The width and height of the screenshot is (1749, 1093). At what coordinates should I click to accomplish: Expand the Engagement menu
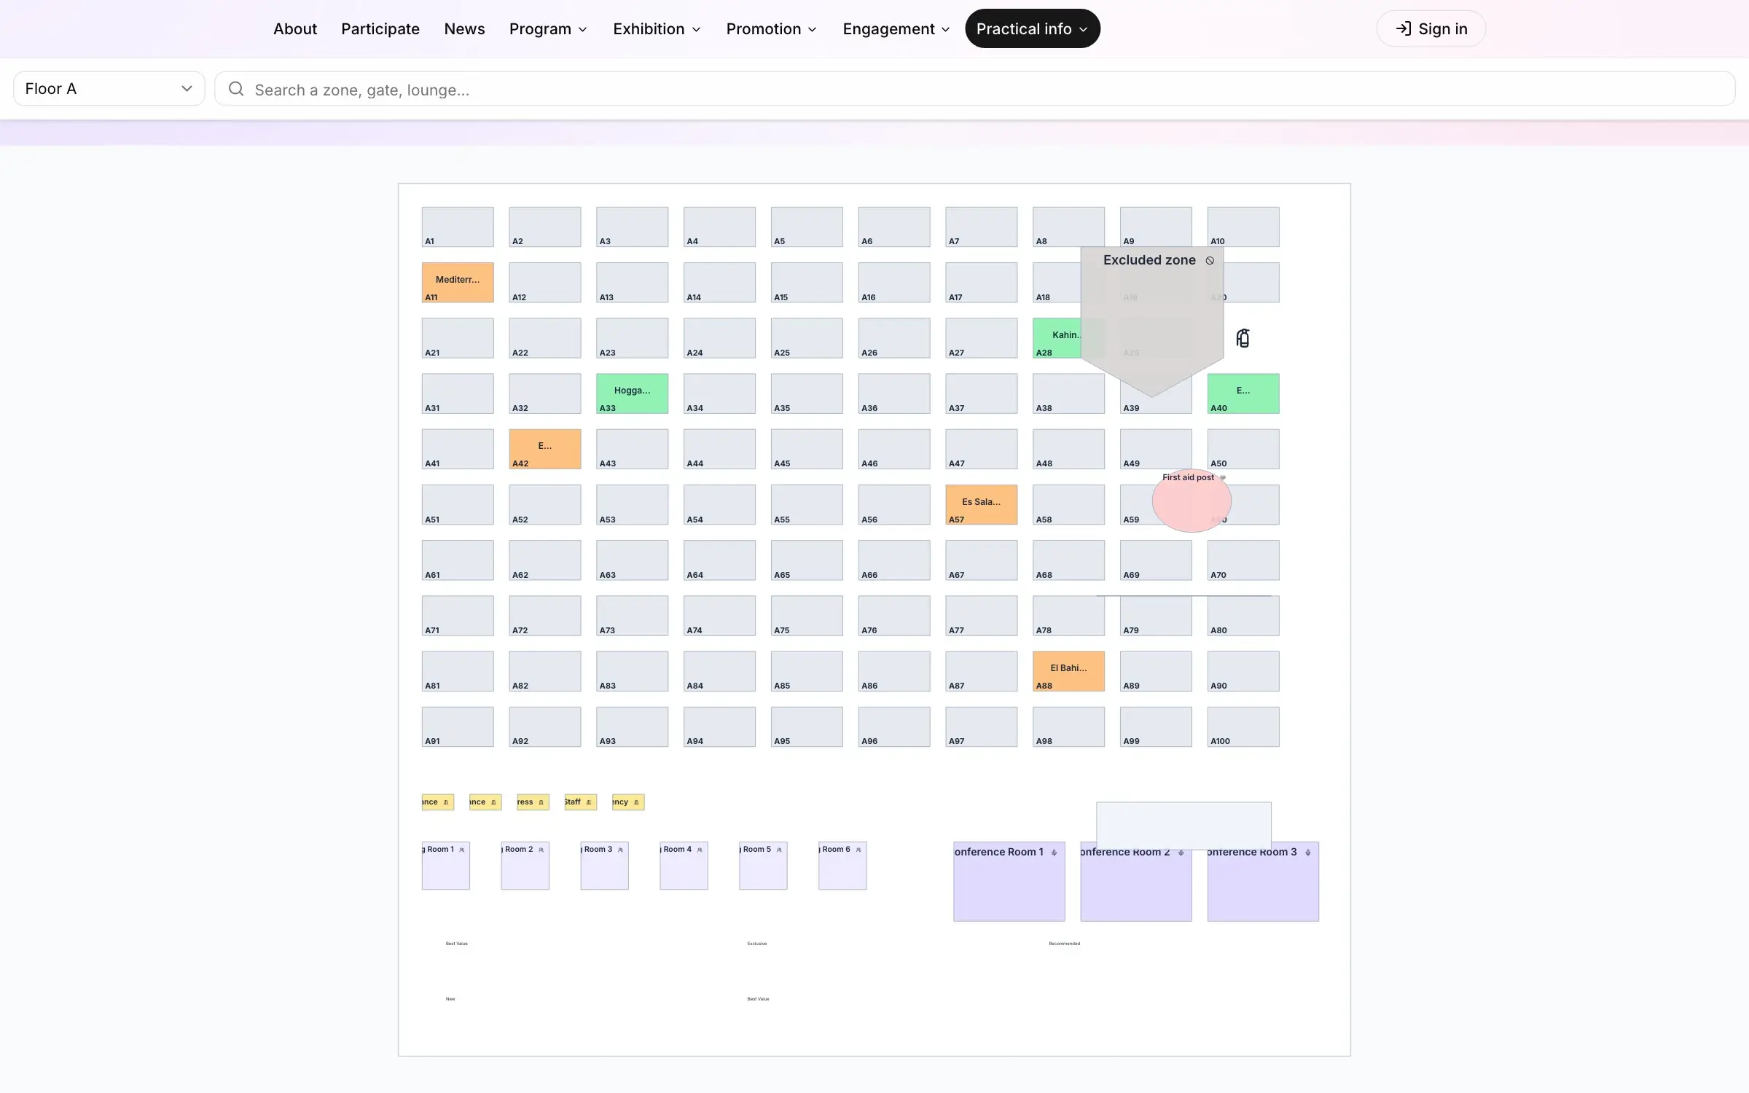(x=896, y=28)
